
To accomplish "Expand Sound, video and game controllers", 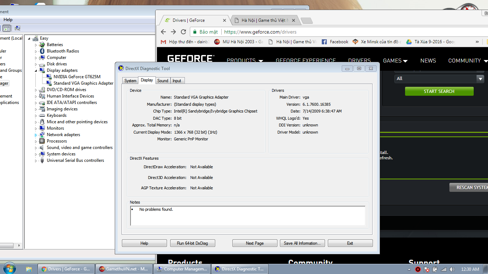I will (x=36, y=148).
